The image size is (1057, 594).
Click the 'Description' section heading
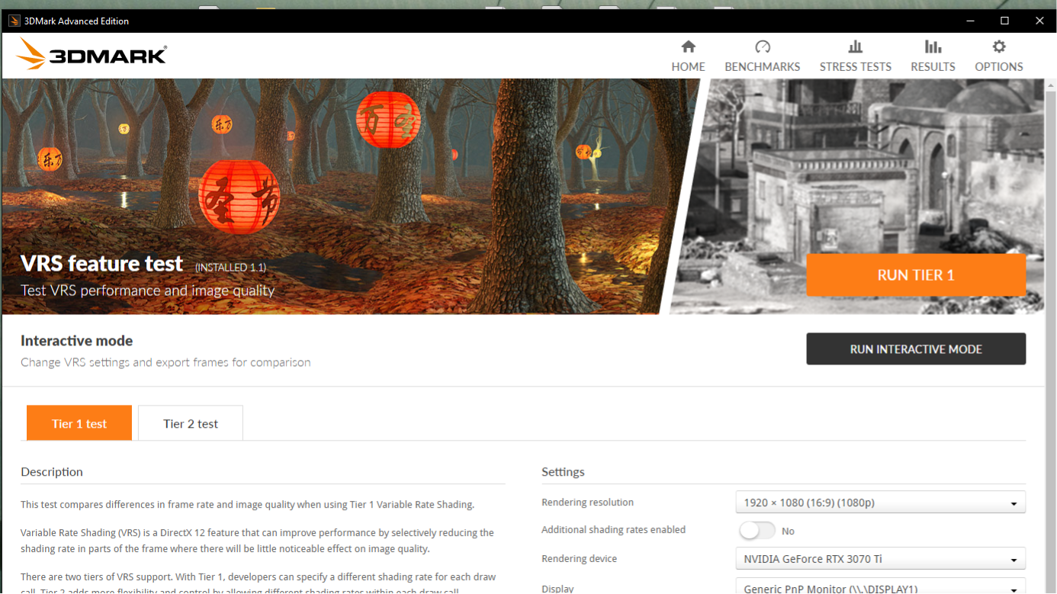coord(52,472)
